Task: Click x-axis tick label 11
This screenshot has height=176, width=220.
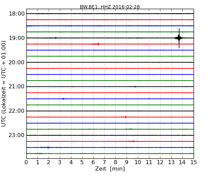Action: pyautogui.click(x=149, y=162)
